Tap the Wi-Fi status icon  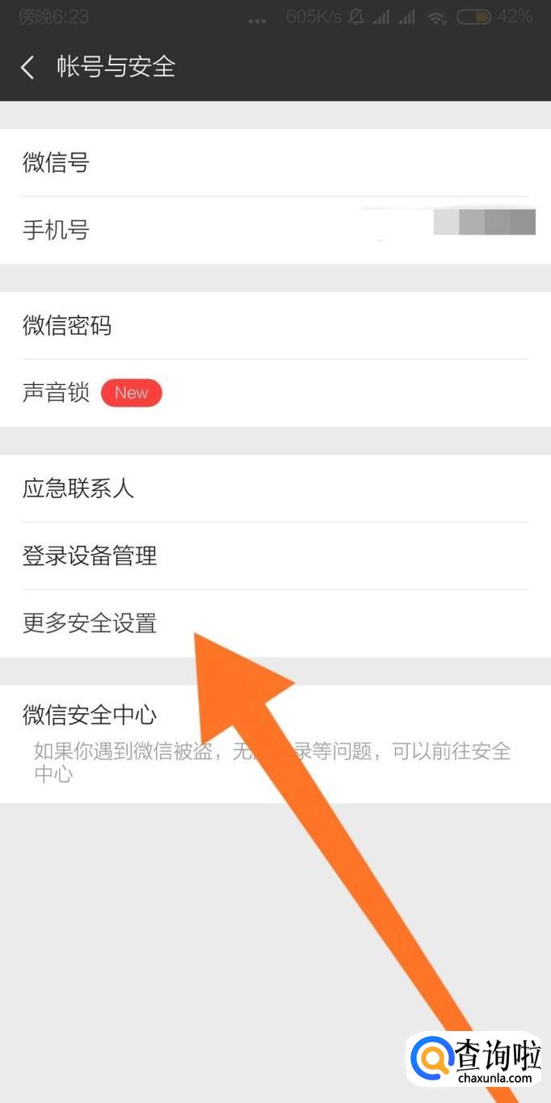pos(437,16)
